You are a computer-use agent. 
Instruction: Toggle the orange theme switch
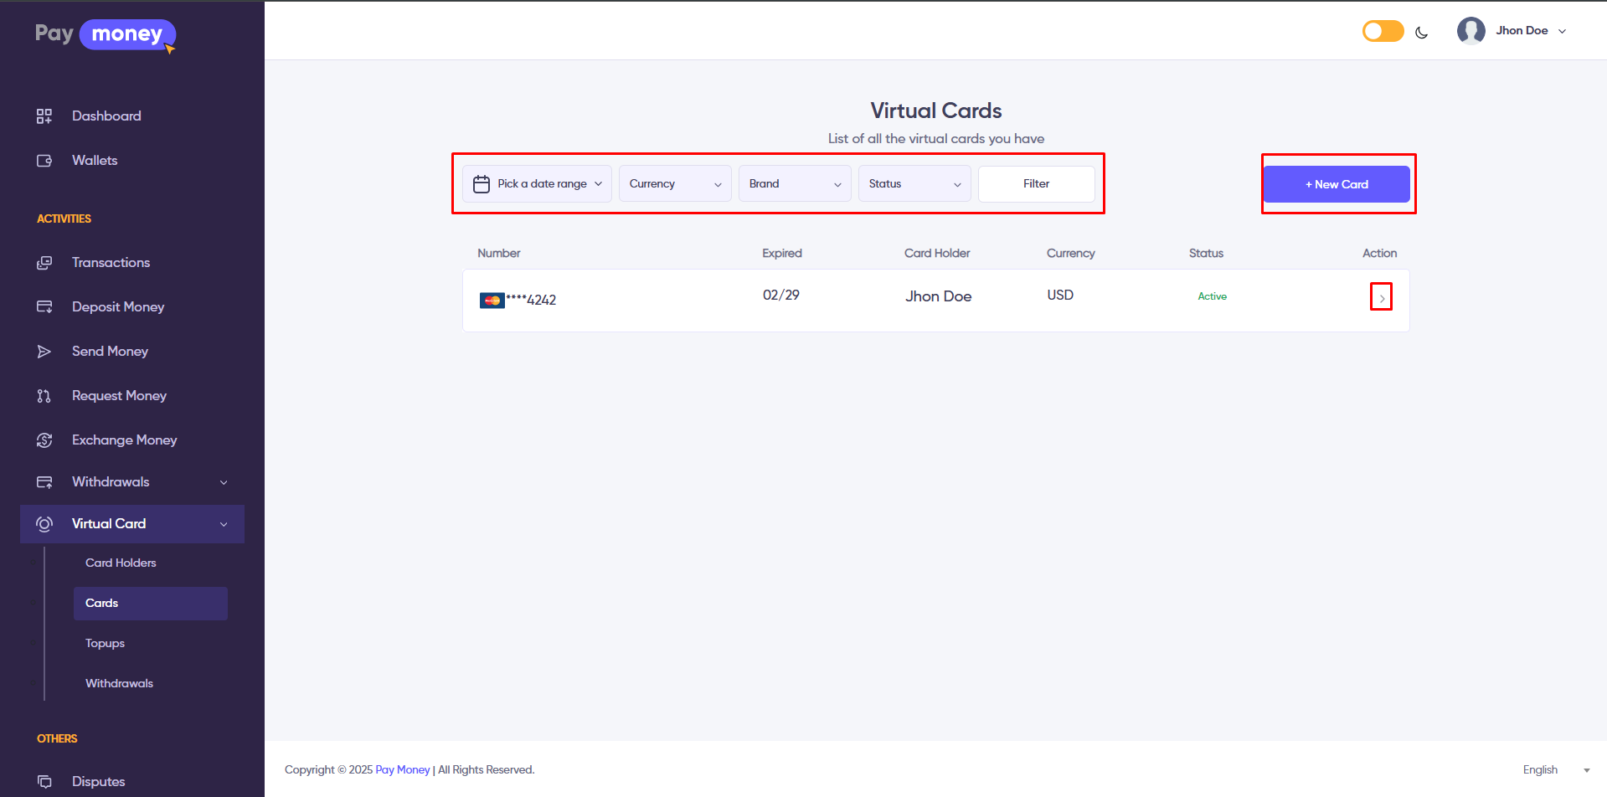1383,32
